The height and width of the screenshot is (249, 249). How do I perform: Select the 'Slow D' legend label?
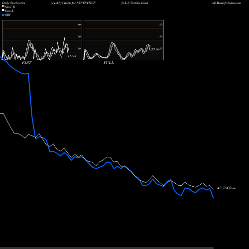[10, 7]
